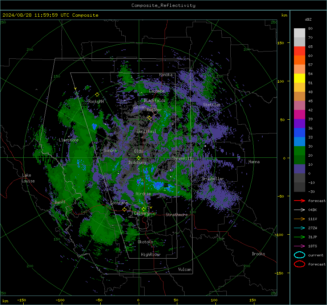Click the ThreeHills town label
The image size is (327, 305).
point(183,158)
